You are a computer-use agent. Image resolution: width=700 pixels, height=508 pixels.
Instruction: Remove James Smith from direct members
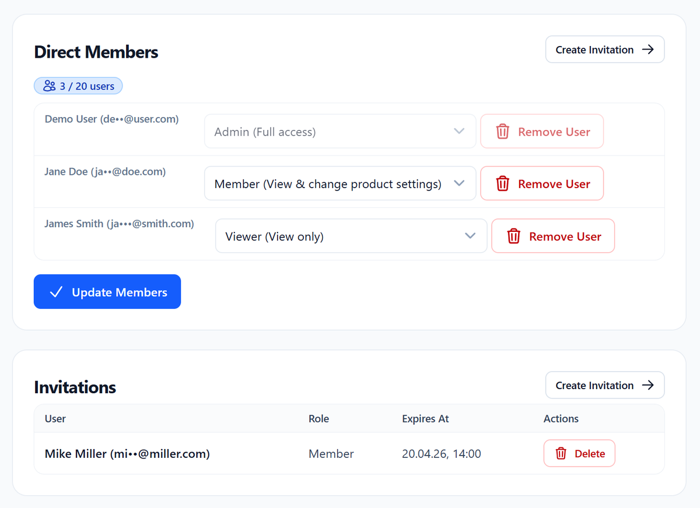pyautogui.click(x=552, y=236)
